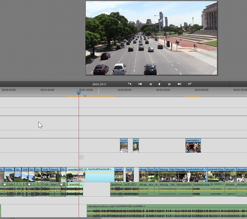Step forward one frame
This screenshot has height=219, width=247.
tap(169, 84)
